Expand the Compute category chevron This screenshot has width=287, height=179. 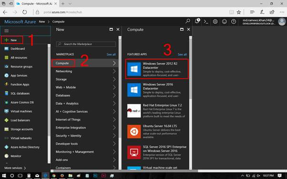tap(114, 63)
